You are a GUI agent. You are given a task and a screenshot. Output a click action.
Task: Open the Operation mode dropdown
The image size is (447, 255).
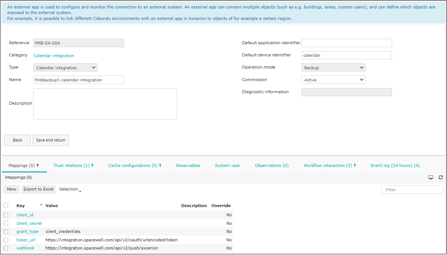tap(333, 67)
